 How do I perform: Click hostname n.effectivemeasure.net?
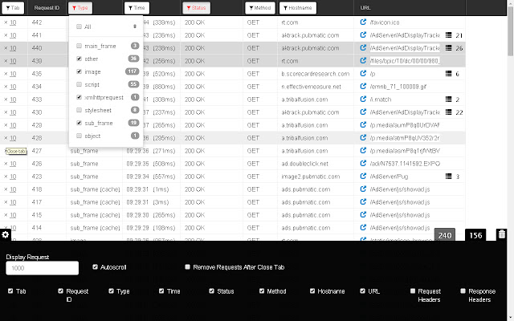(311, 87)
